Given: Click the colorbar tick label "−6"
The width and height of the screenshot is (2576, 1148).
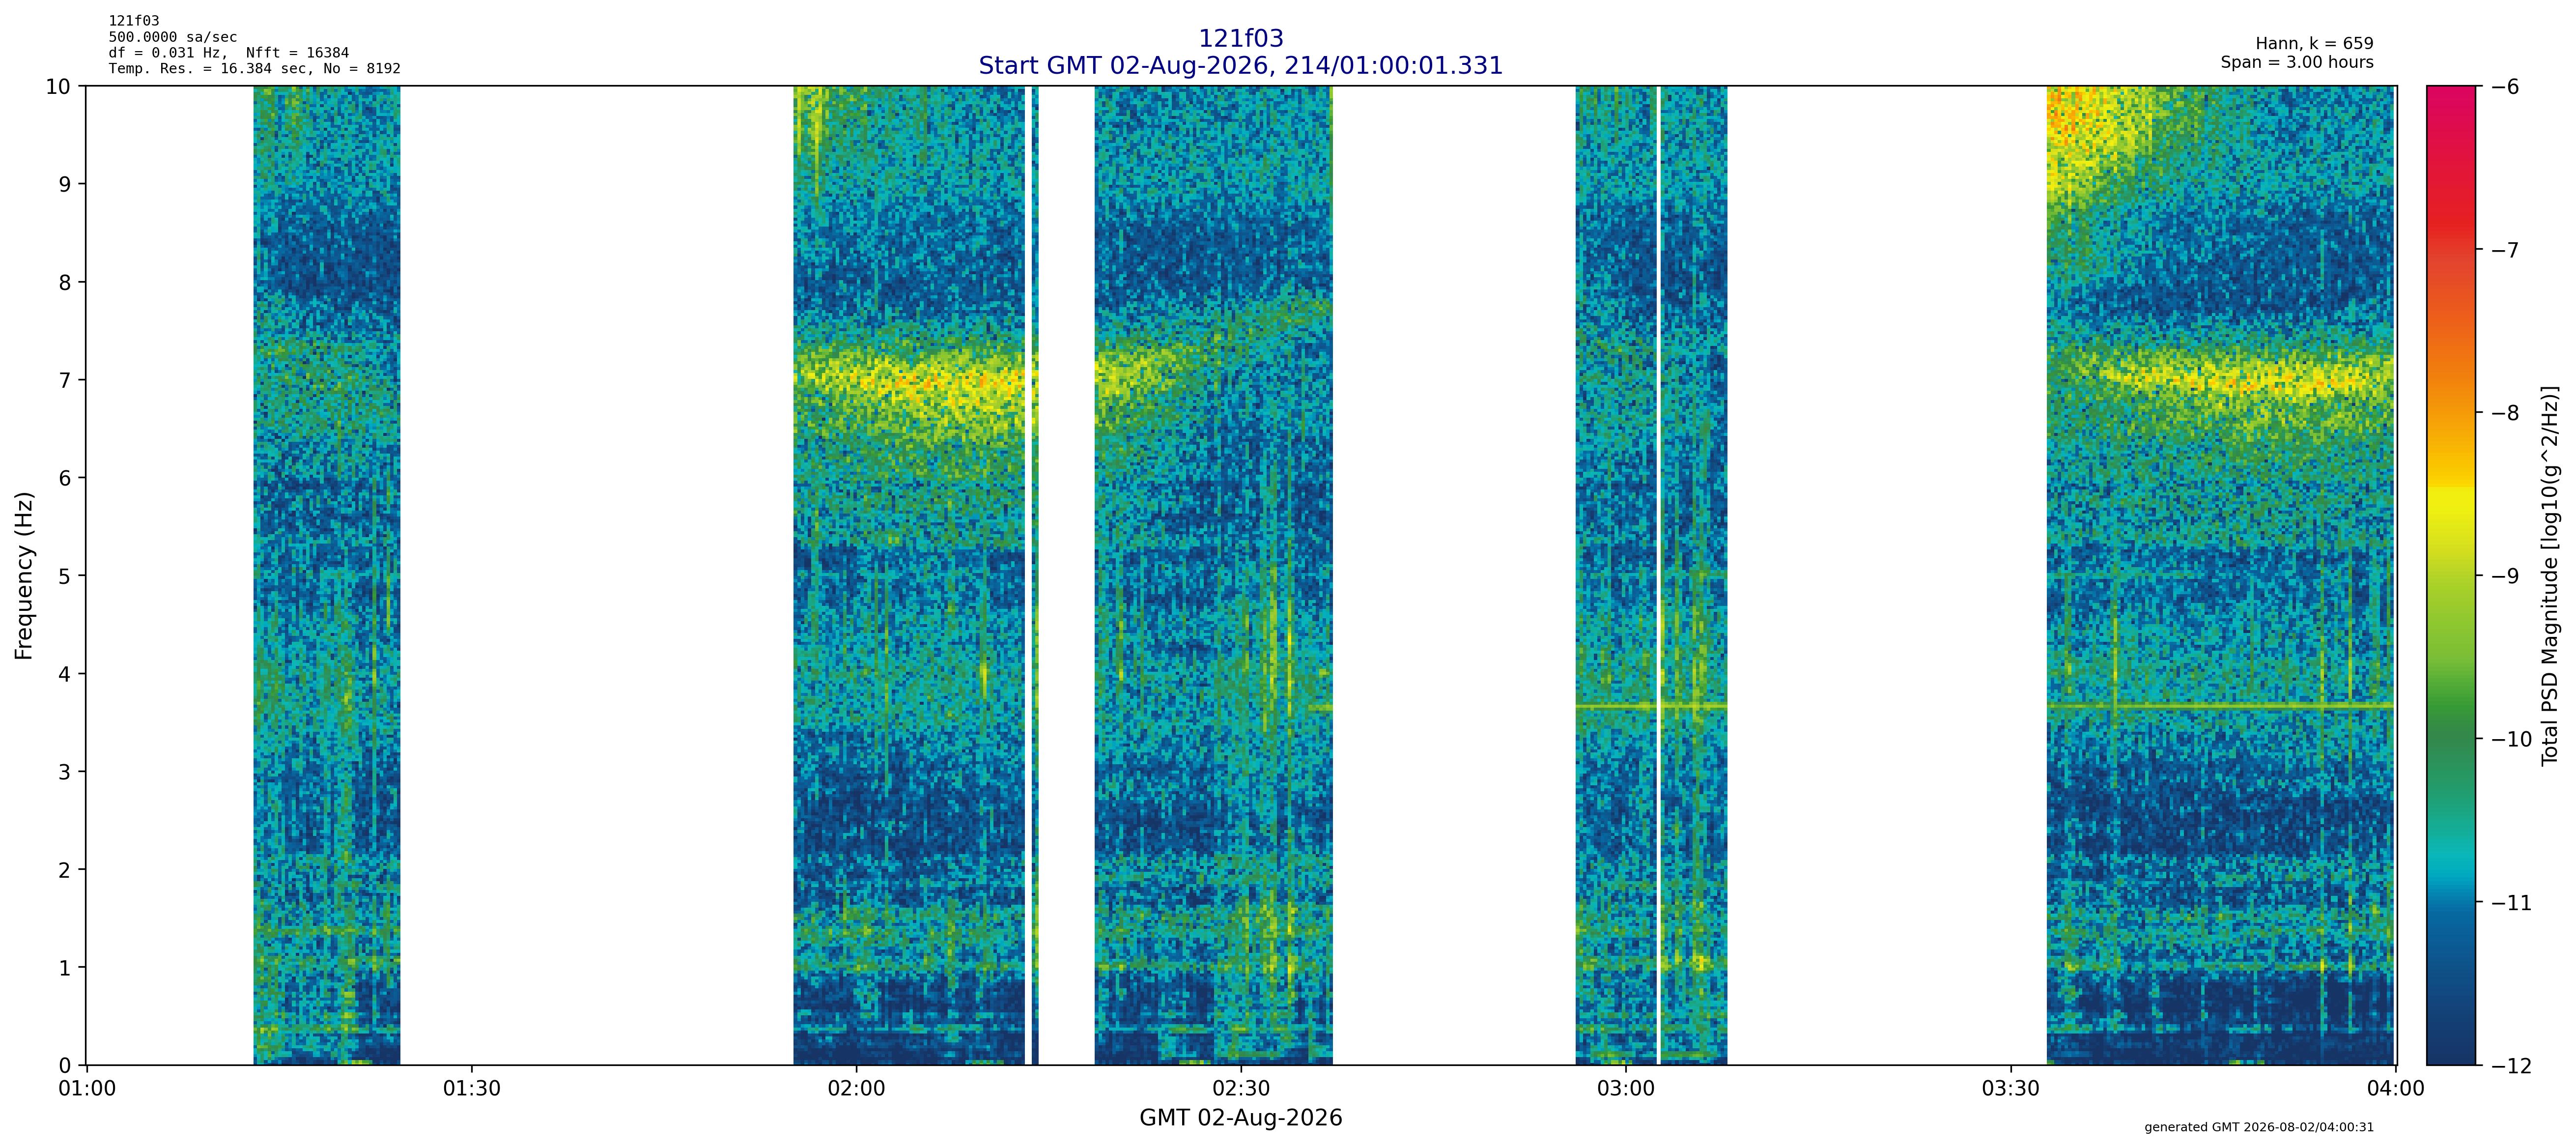Looking at the screenshot, I should click(x=2504, y=87).
